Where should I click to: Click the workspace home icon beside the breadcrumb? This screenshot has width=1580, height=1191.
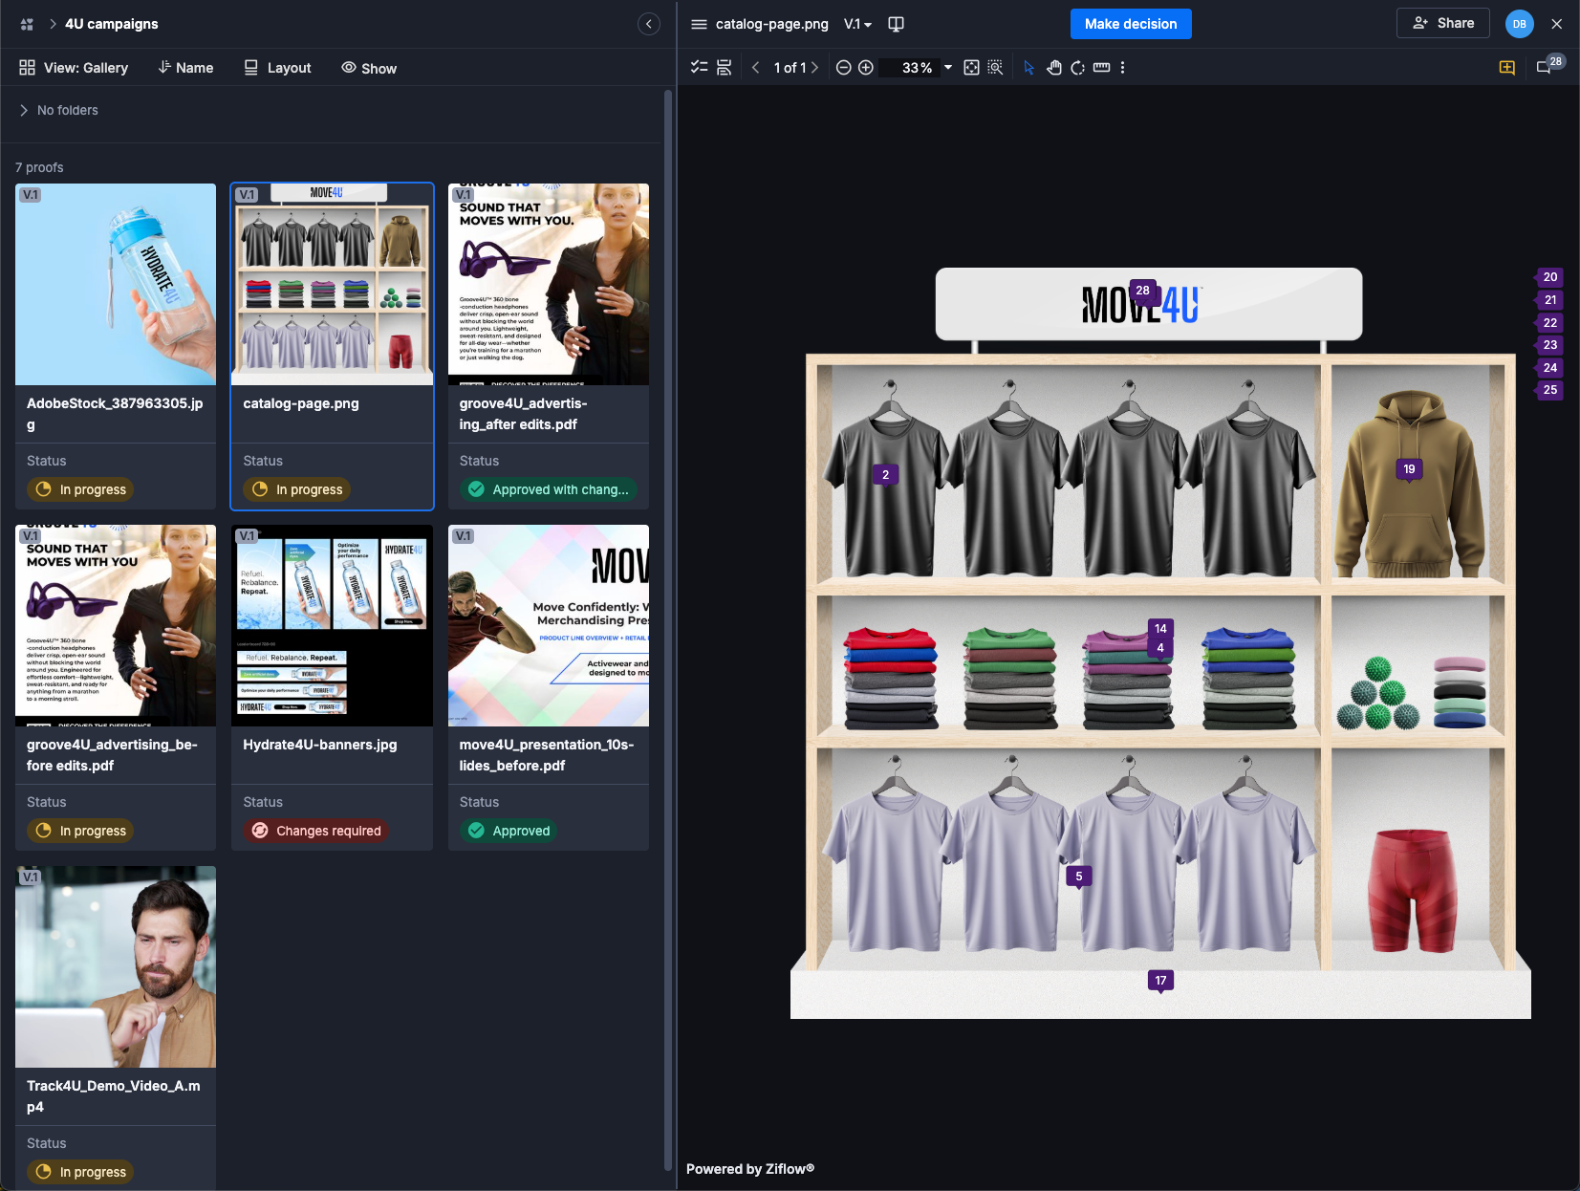coord(27,24)
